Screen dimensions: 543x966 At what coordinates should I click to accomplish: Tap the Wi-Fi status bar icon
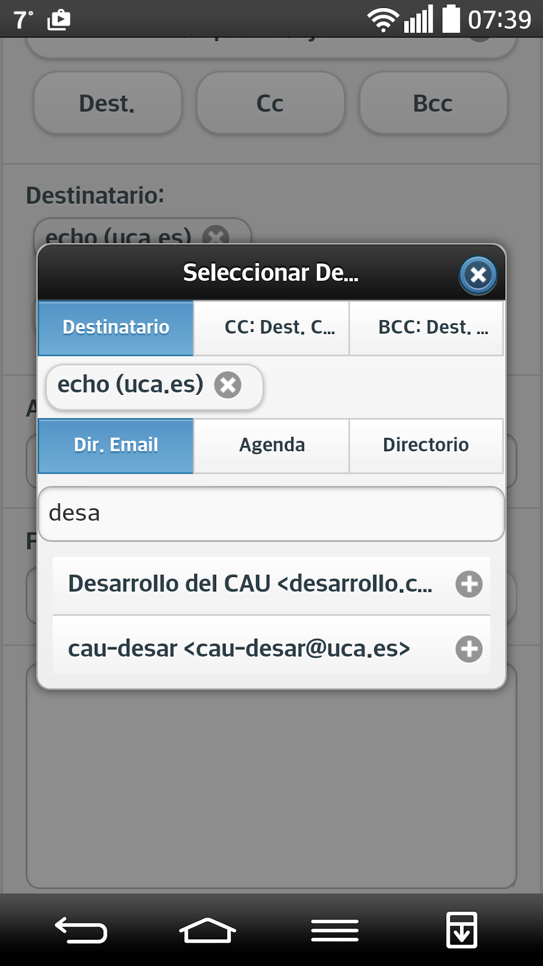tap(383, 20)
